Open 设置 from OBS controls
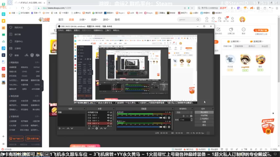The height and width of the screenshot is (157, 280). click(204, 122)
